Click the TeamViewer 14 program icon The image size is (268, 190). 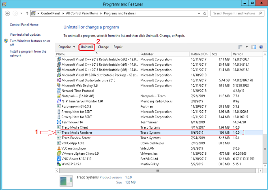[59, 122]
